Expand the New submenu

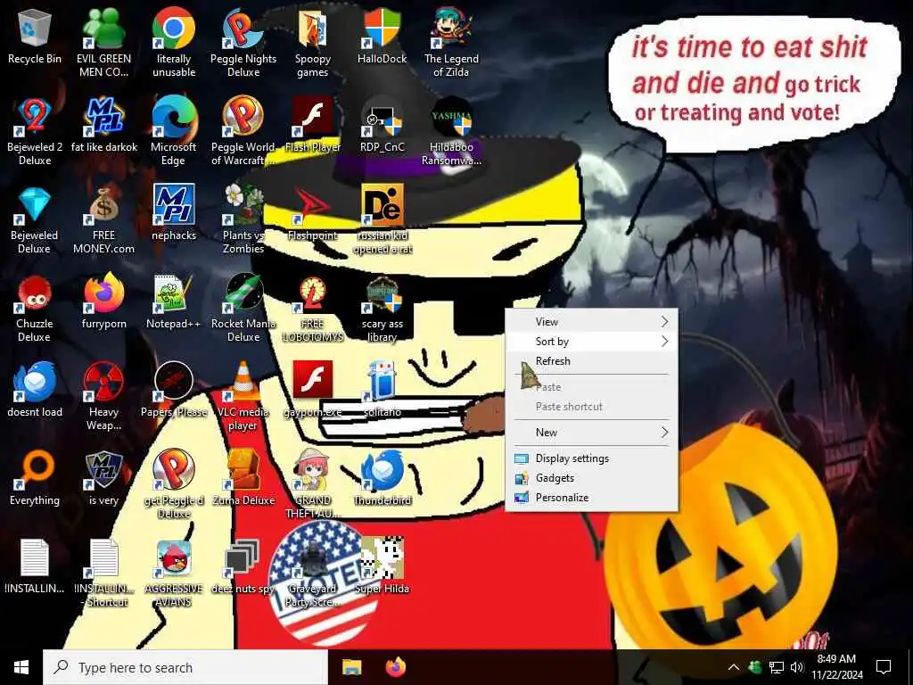(592, 433)
